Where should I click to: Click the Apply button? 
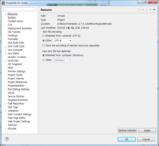147,130
